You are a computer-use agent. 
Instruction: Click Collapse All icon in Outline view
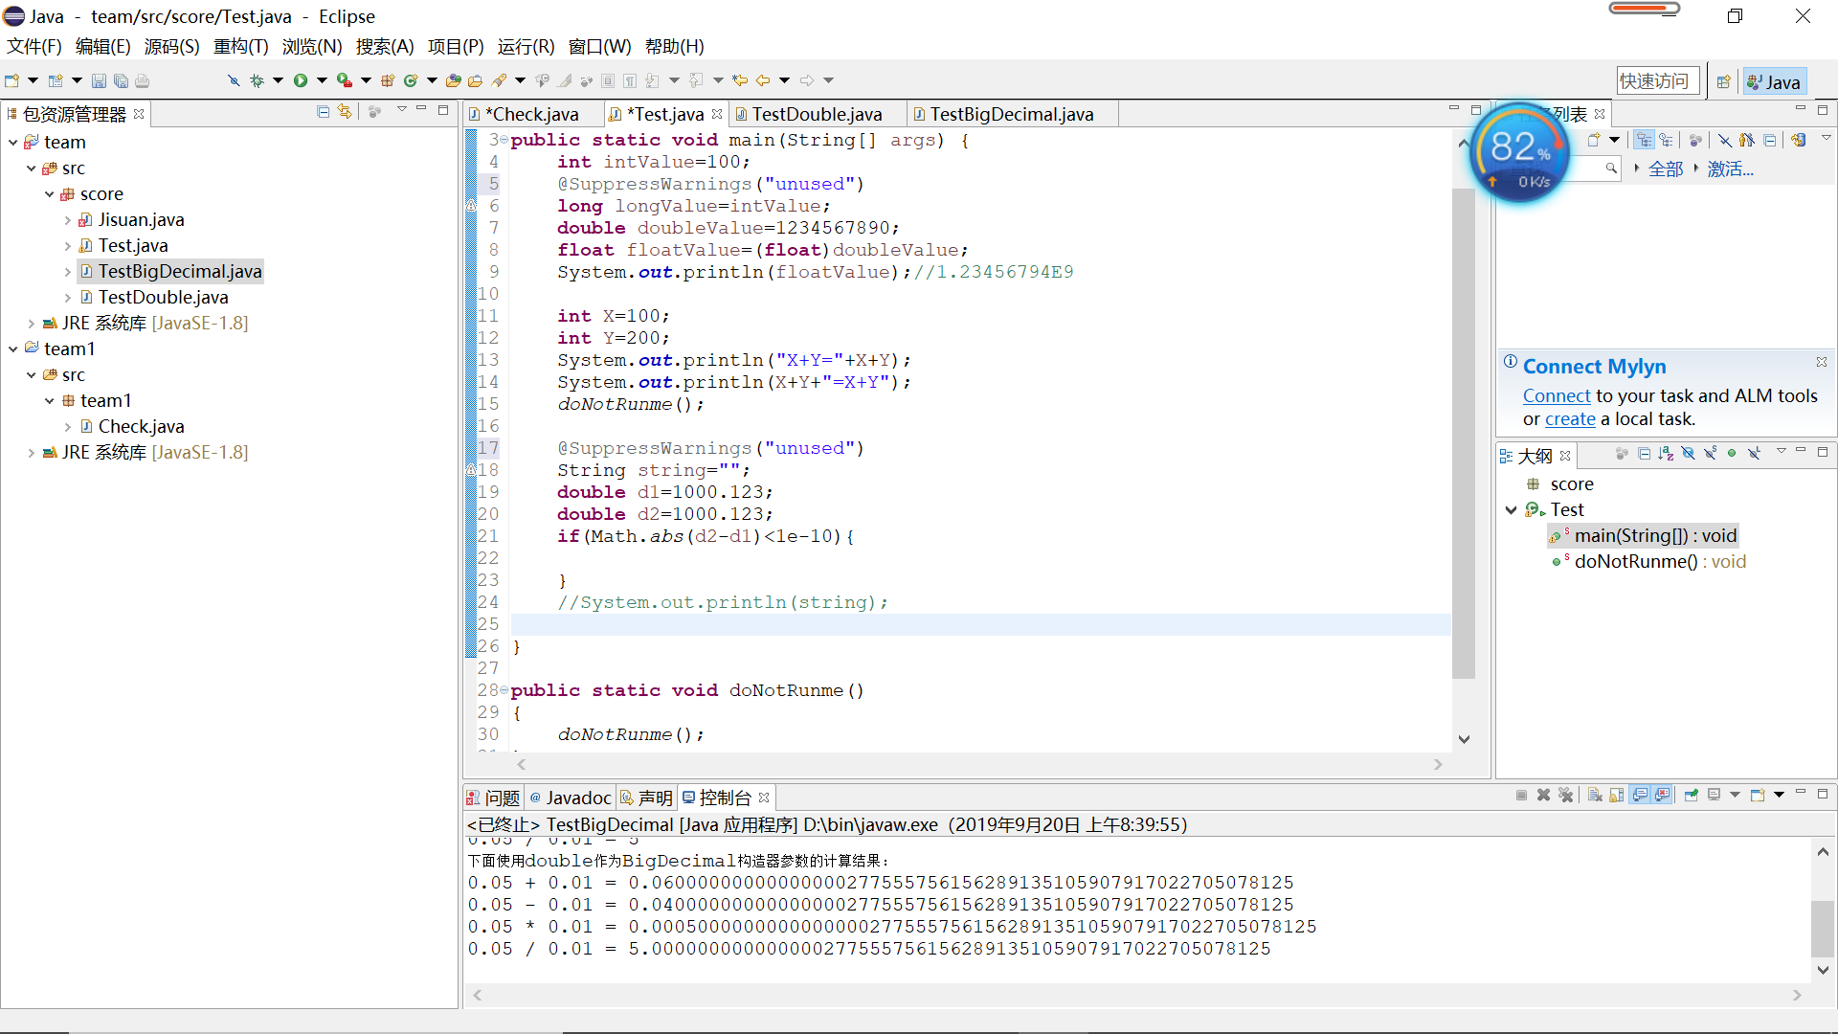pyautogui.click(x=1644, y=454)
